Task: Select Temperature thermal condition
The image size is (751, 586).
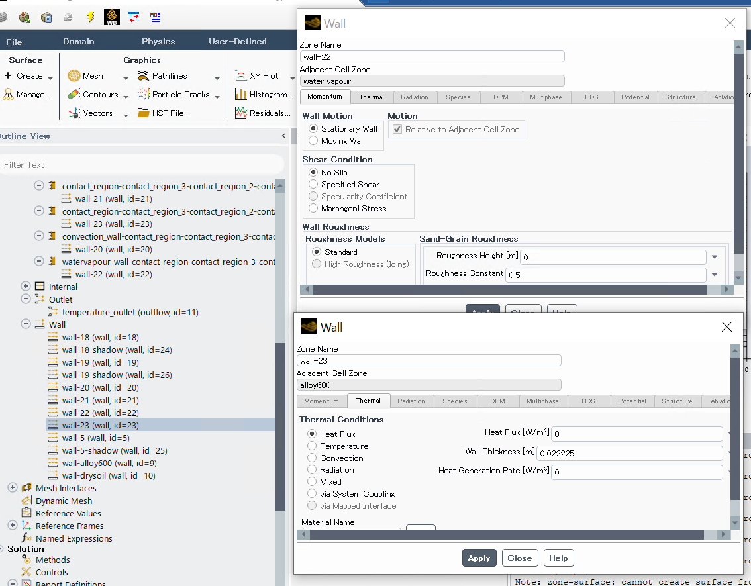Action: [312, 446]
